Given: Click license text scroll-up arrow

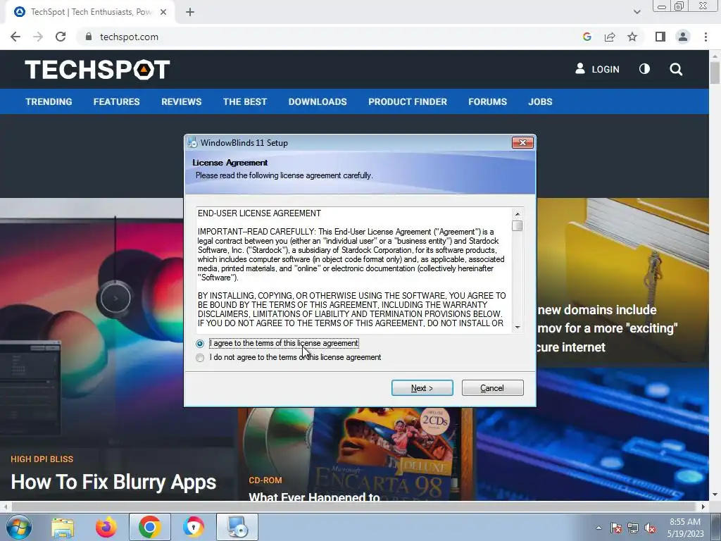Looking at the screenshot, I should pyautogui.click(x=518, y=214).
